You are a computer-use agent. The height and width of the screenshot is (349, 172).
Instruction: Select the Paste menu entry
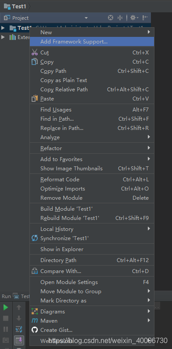pos(92,99)
